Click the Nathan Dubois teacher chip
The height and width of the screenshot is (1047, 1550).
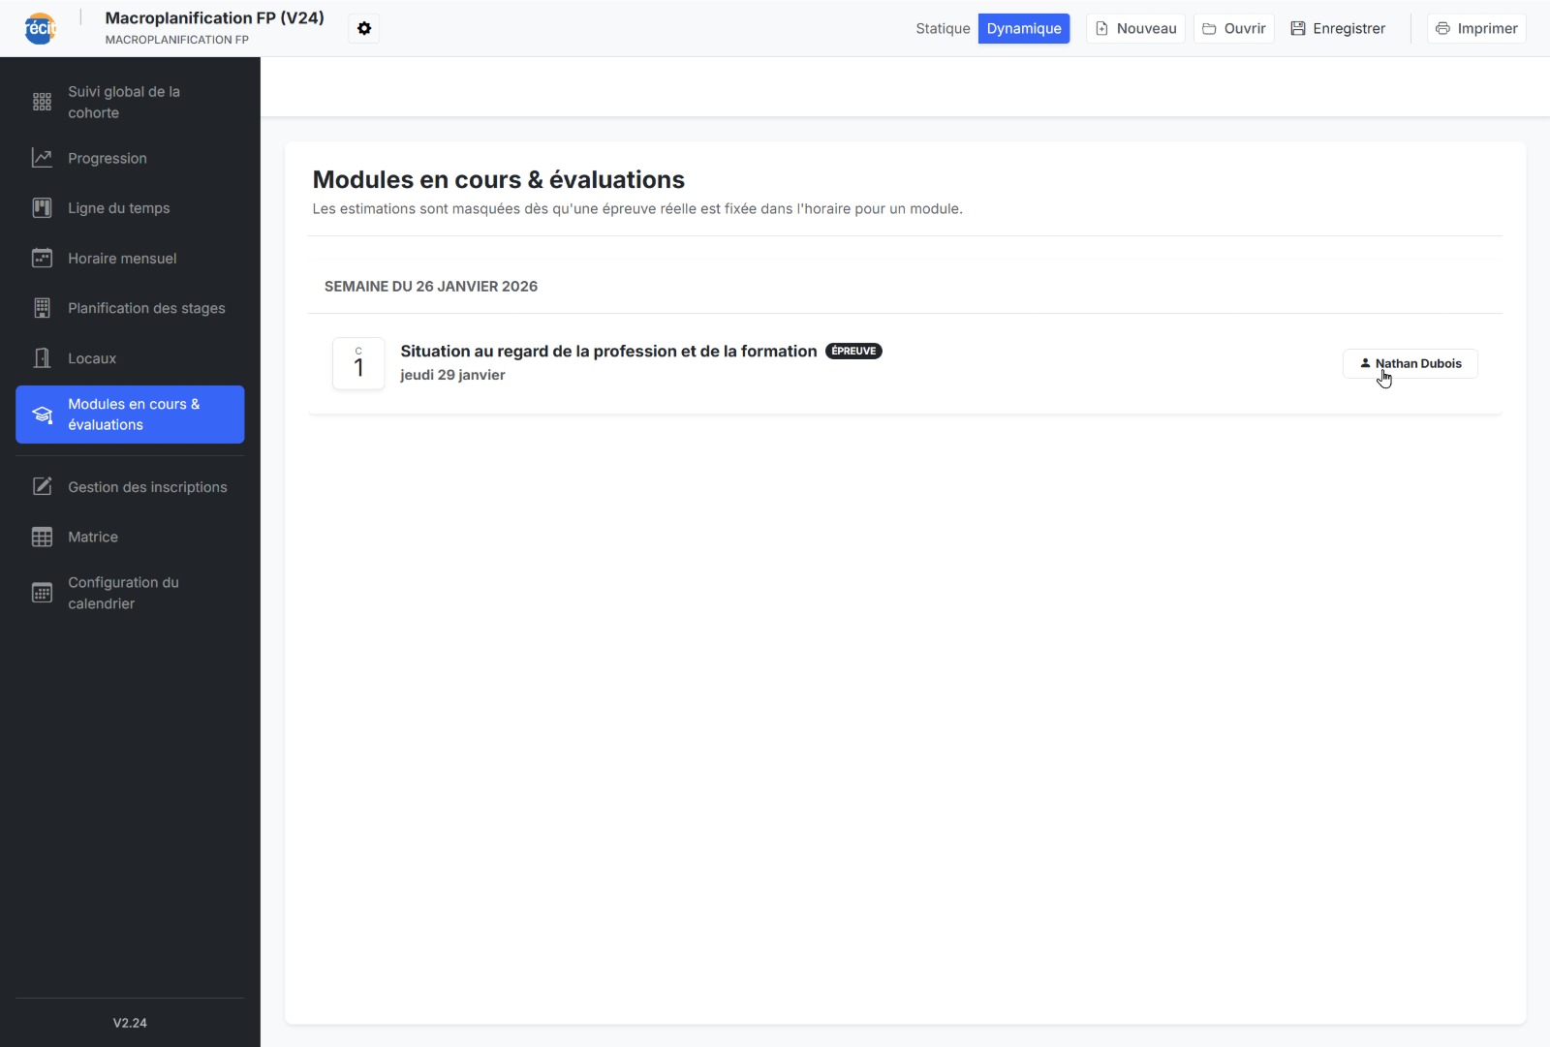(1410, 364)
